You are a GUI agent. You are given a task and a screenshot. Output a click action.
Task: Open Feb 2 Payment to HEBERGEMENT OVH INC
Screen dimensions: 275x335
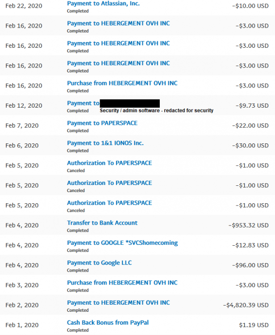coord(118,302)
